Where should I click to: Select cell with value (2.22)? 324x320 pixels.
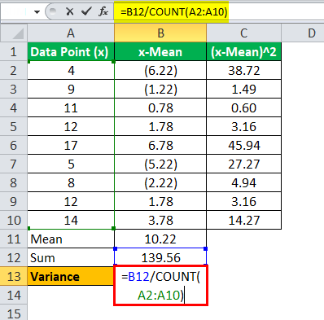(160, 182)
